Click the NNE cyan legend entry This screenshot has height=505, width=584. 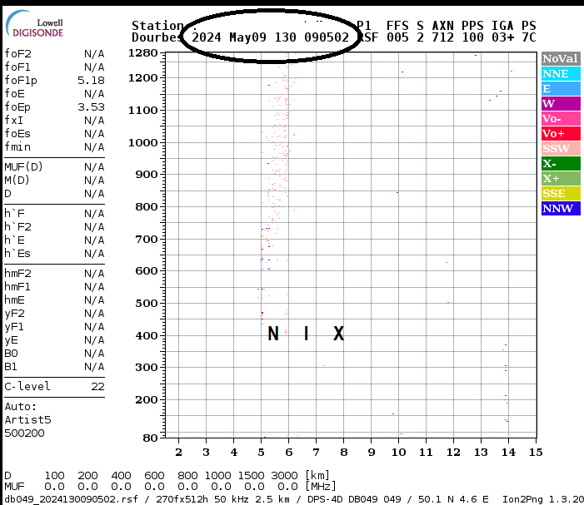pos(560,74)
